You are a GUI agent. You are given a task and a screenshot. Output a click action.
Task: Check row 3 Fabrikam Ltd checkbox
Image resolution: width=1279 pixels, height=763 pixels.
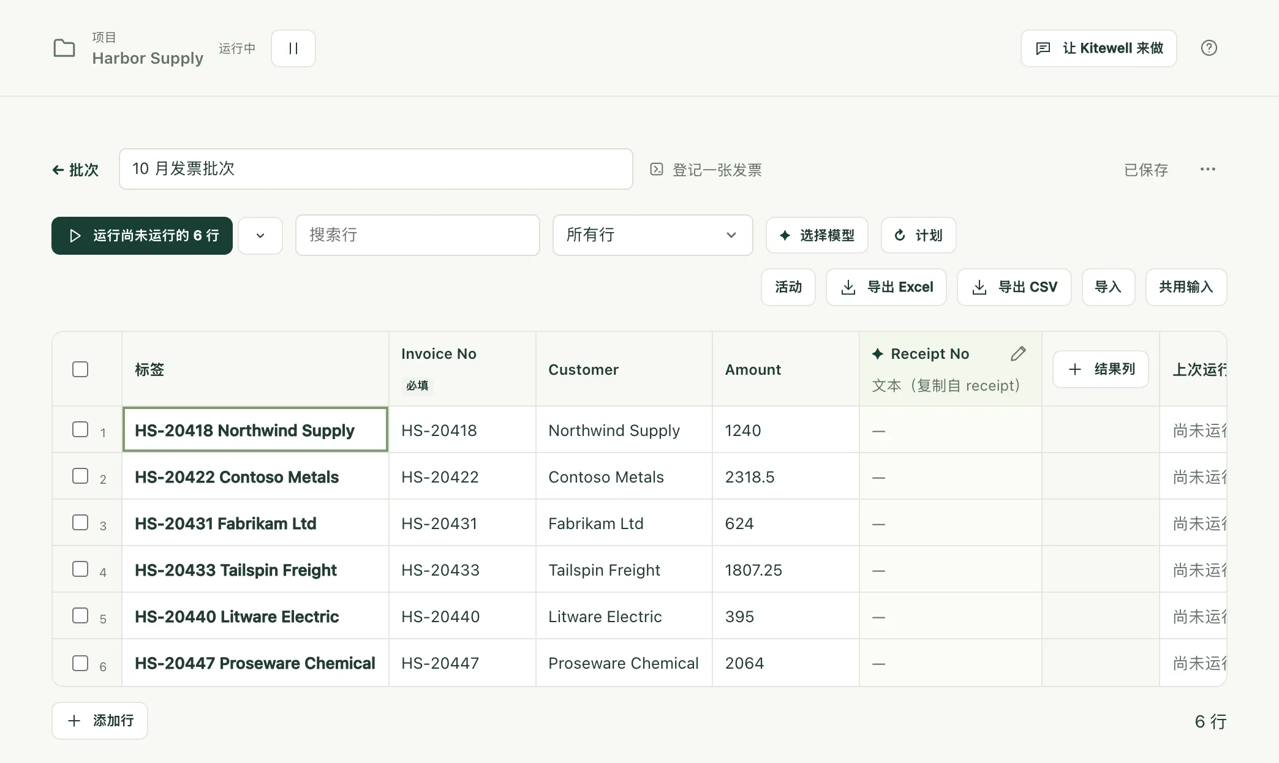[80, 522]
